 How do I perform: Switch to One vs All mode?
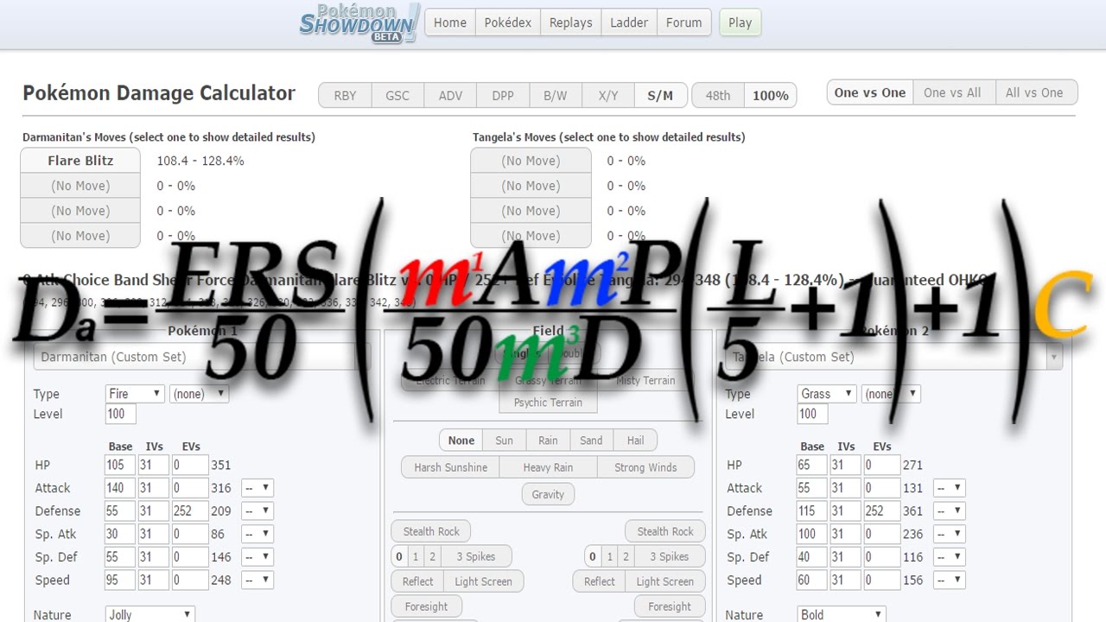pos(952,92)
